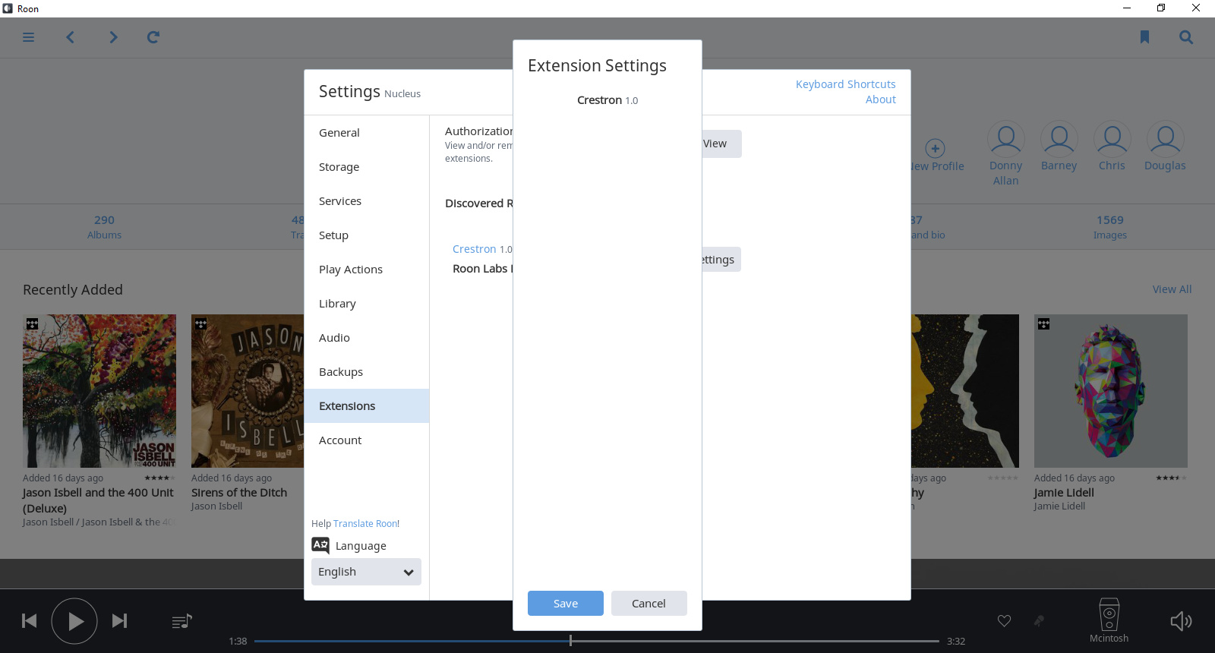
Task: Open Play Actions settings tab
Action: (367, 270)
